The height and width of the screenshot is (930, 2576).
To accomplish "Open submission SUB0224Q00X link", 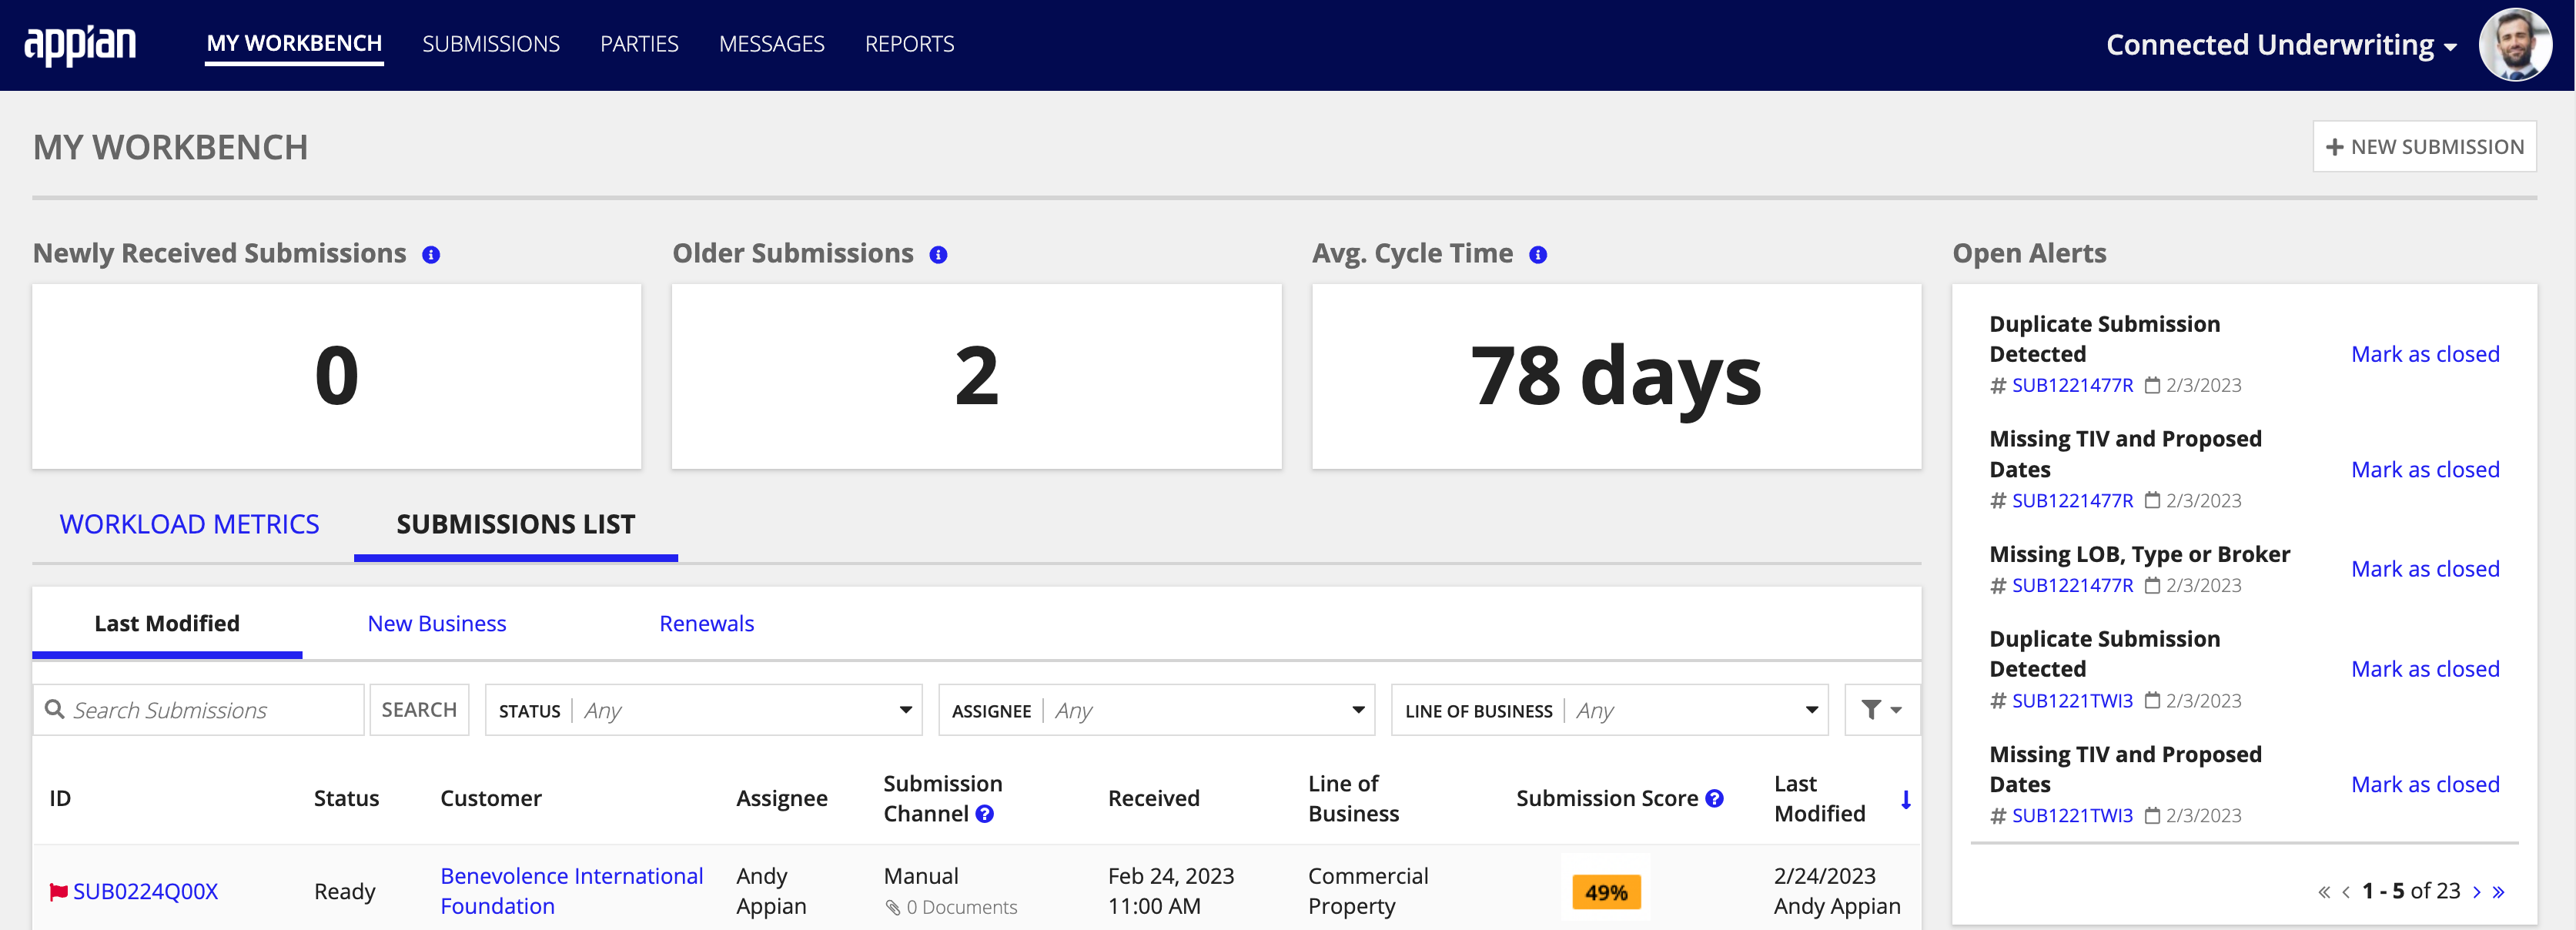I will click(x=145, y=892).
